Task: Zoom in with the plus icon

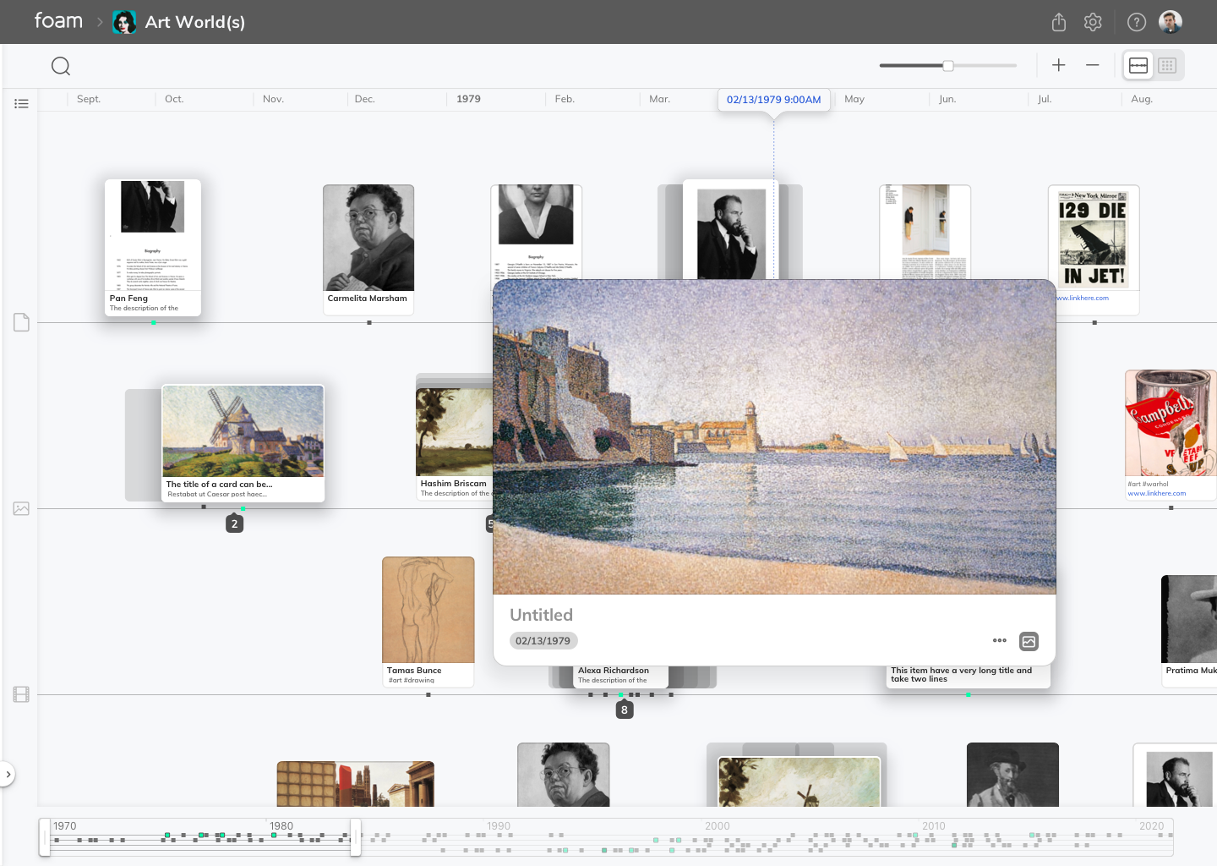Action: coord(1059,65)
